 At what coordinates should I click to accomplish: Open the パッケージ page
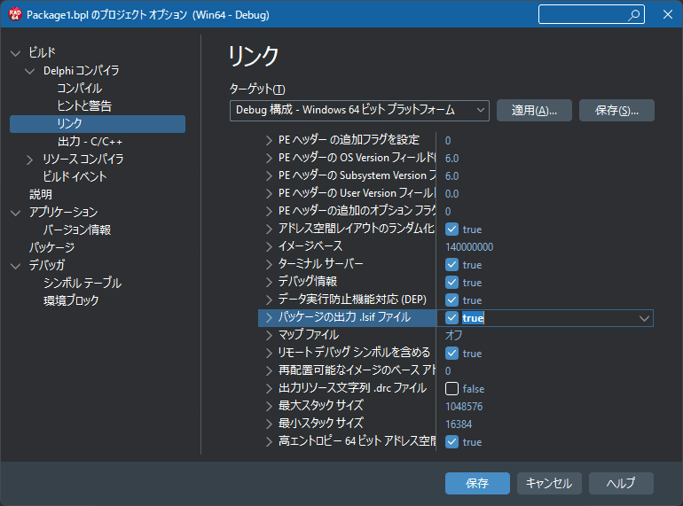pyautogui.click(x=51, y=247)
